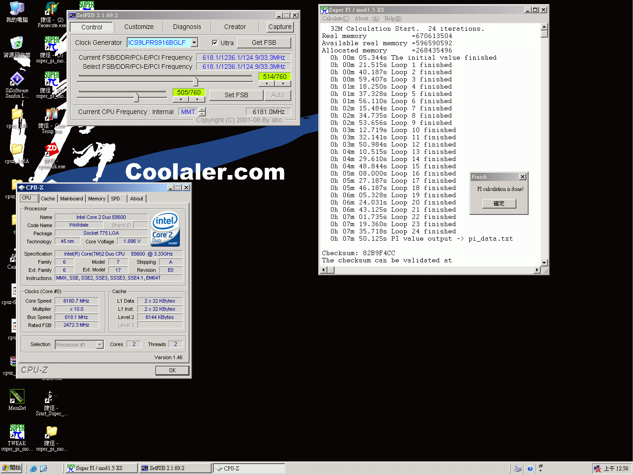The width and height of the screenshot is (633, 475).
Task: Open the Clock Generator dropdown
Action: [x=194, y=43]
